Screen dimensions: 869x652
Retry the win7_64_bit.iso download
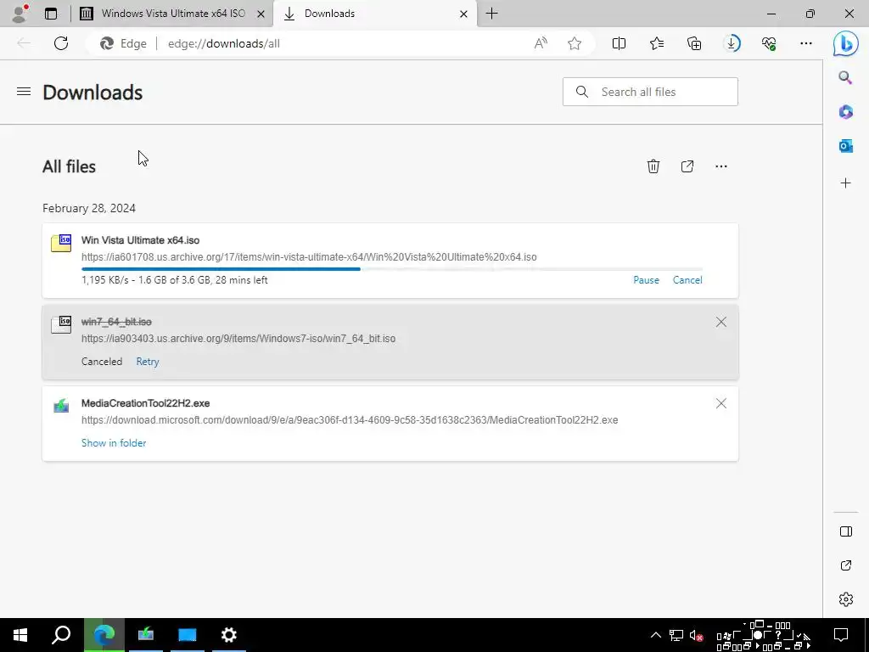148,362
